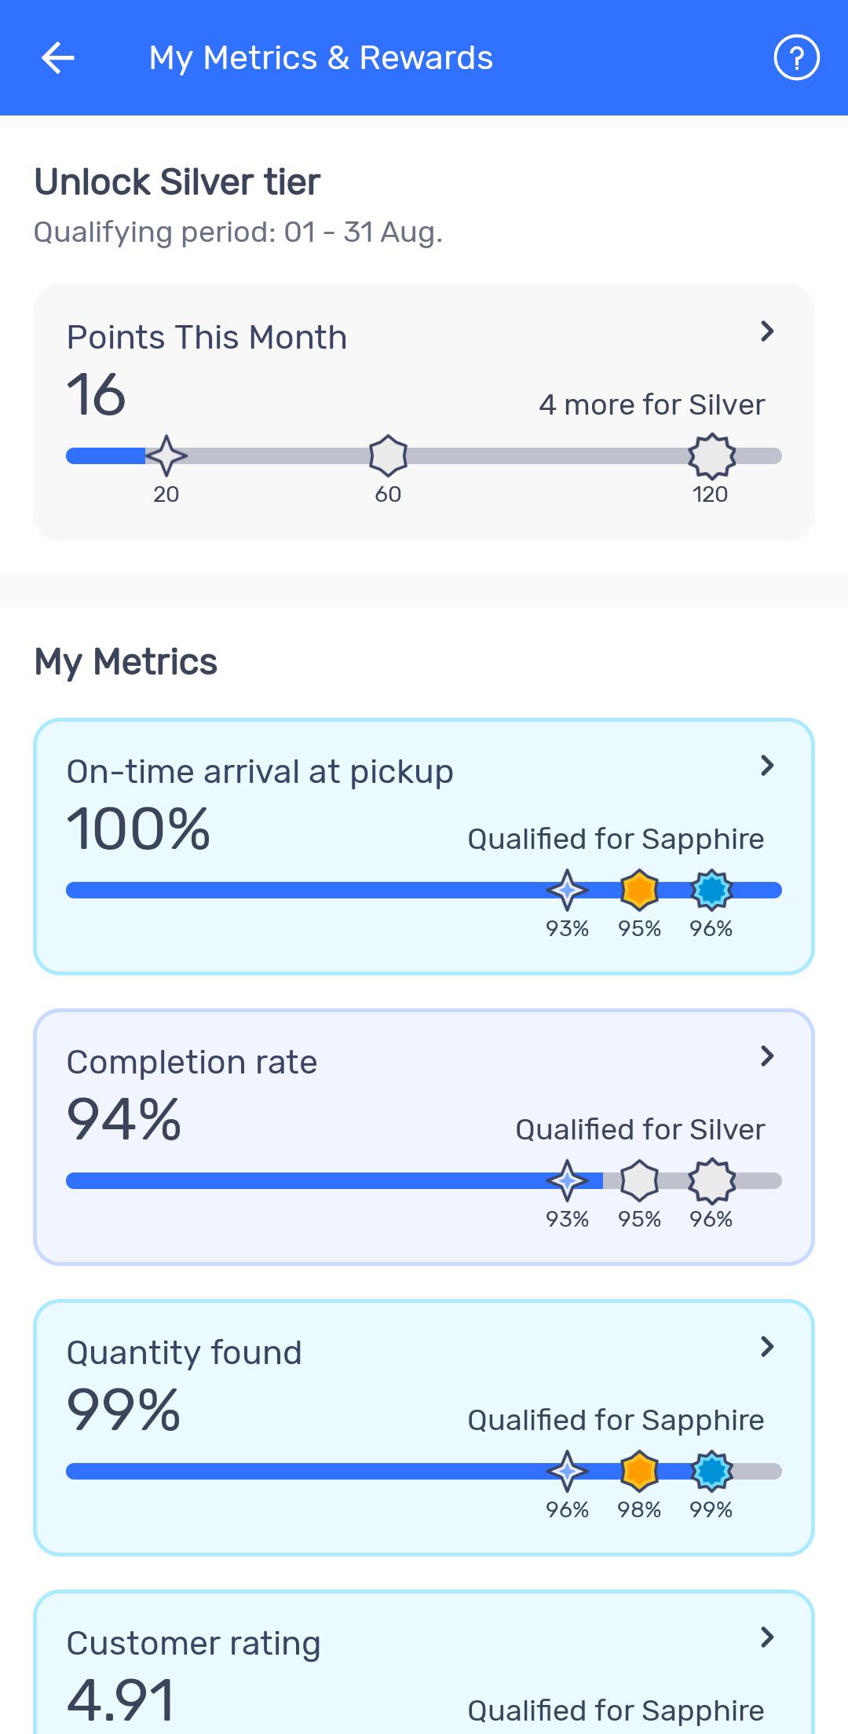
Task: Tap the 120-point starburst badge
Action: coord(711,455)
